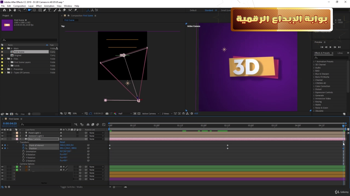The height and width of the screenshot is (196, 350).
Task: Collapse the Transform property group
Action: [x=18, y=142]
